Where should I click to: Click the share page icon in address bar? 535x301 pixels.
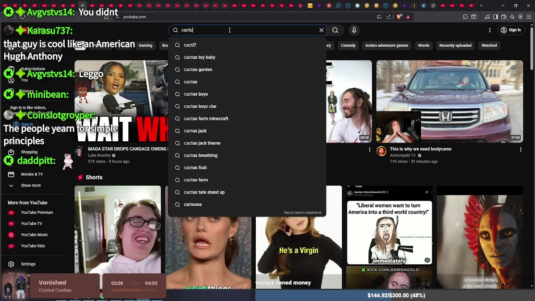(389, 17)
